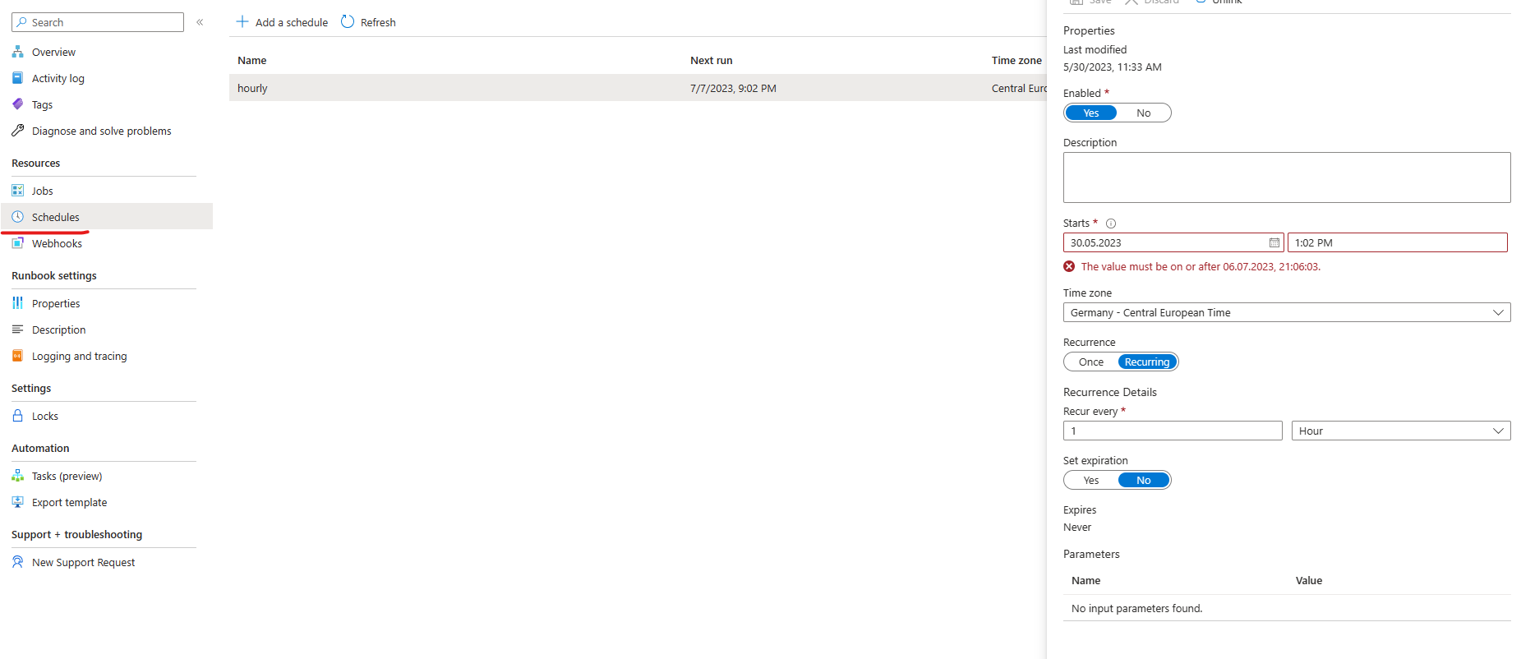Open the Time zone dropdown
Screen dimensions: 1521x659
pyautogui.click(x=1287, y=312)
